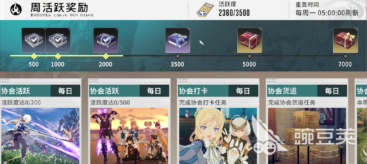Screen dimensions: 367x164
Task: Click the 活跃度 ticket icon
Action: point(205,10)
